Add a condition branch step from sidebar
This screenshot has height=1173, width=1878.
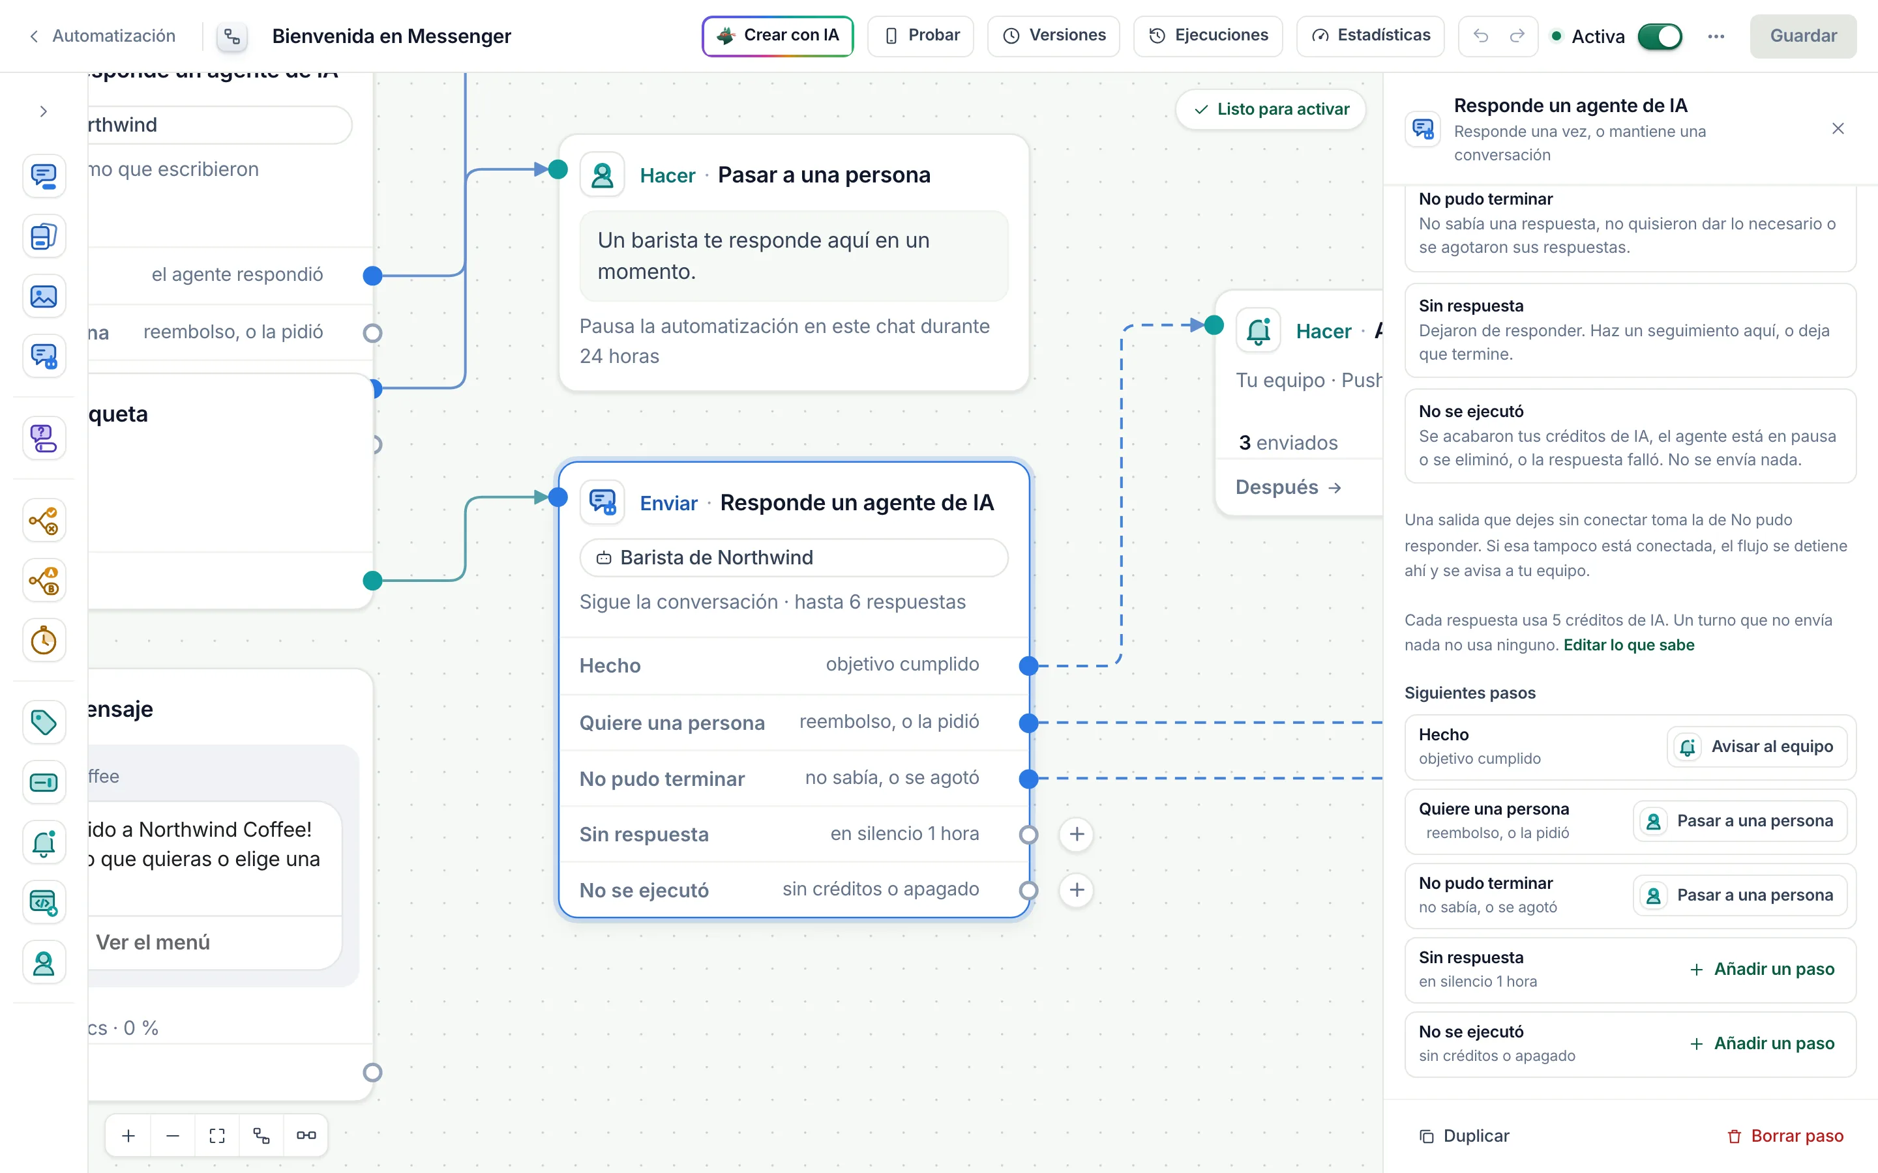coord(44,521)
